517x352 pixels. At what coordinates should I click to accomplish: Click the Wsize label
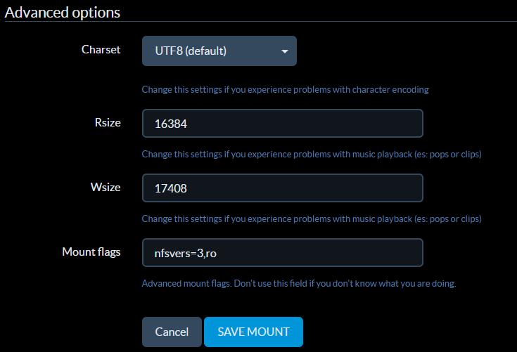coord(106,187)
